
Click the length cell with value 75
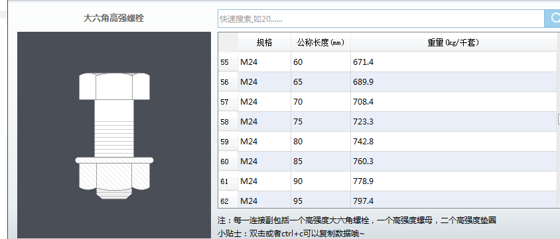(320, 122)
